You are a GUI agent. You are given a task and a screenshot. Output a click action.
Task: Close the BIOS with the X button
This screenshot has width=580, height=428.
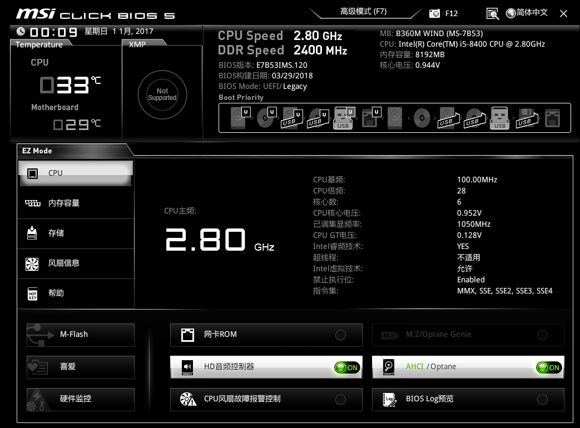(563, 14)
